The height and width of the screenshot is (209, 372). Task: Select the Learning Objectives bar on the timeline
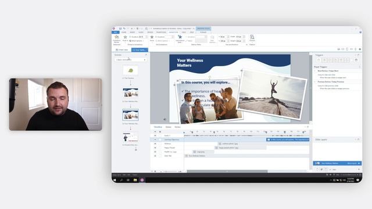[x=288, y=139]
